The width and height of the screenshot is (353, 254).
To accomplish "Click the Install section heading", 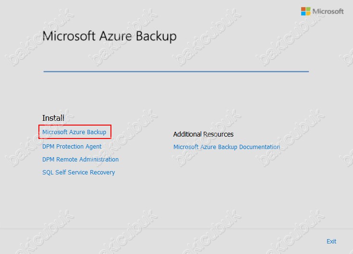I will coord(53,118).
